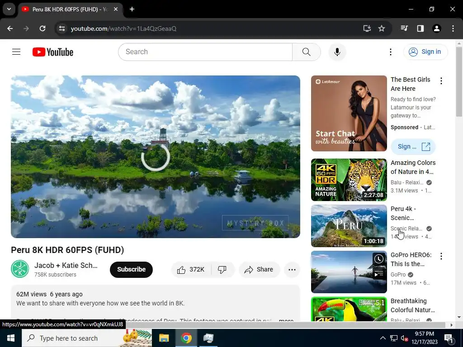463x347 pixels.
Task: Open the YouTube hamburger guide menu
Action: [x=16, y=52]
